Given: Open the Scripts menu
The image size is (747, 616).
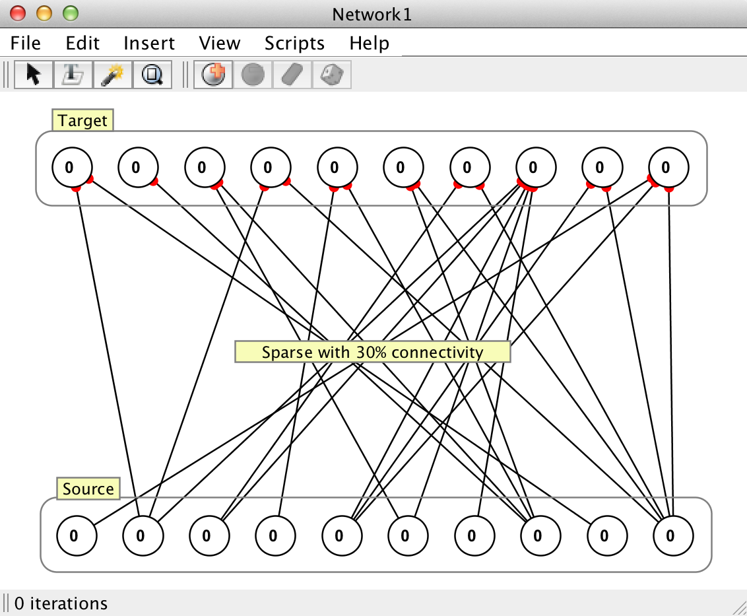Looking at the screenshot, I should (294, 44).
